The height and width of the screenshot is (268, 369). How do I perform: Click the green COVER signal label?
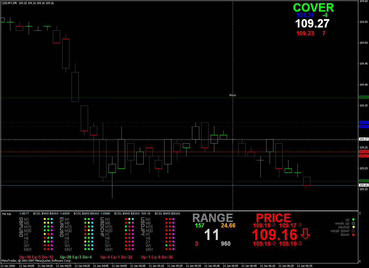(313, 8)
